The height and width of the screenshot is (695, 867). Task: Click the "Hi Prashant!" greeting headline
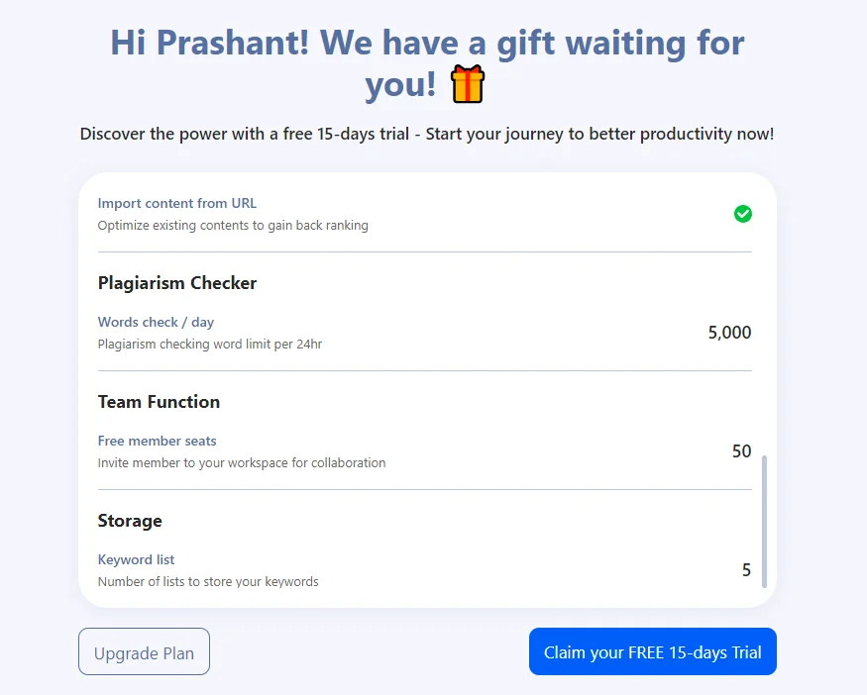coord(427,44)
